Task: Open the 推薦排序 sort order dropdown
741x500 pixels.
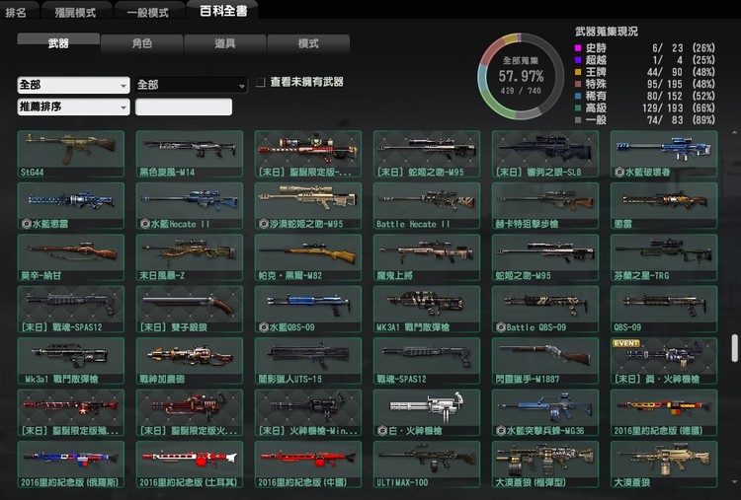Action: tap(73, 107)
